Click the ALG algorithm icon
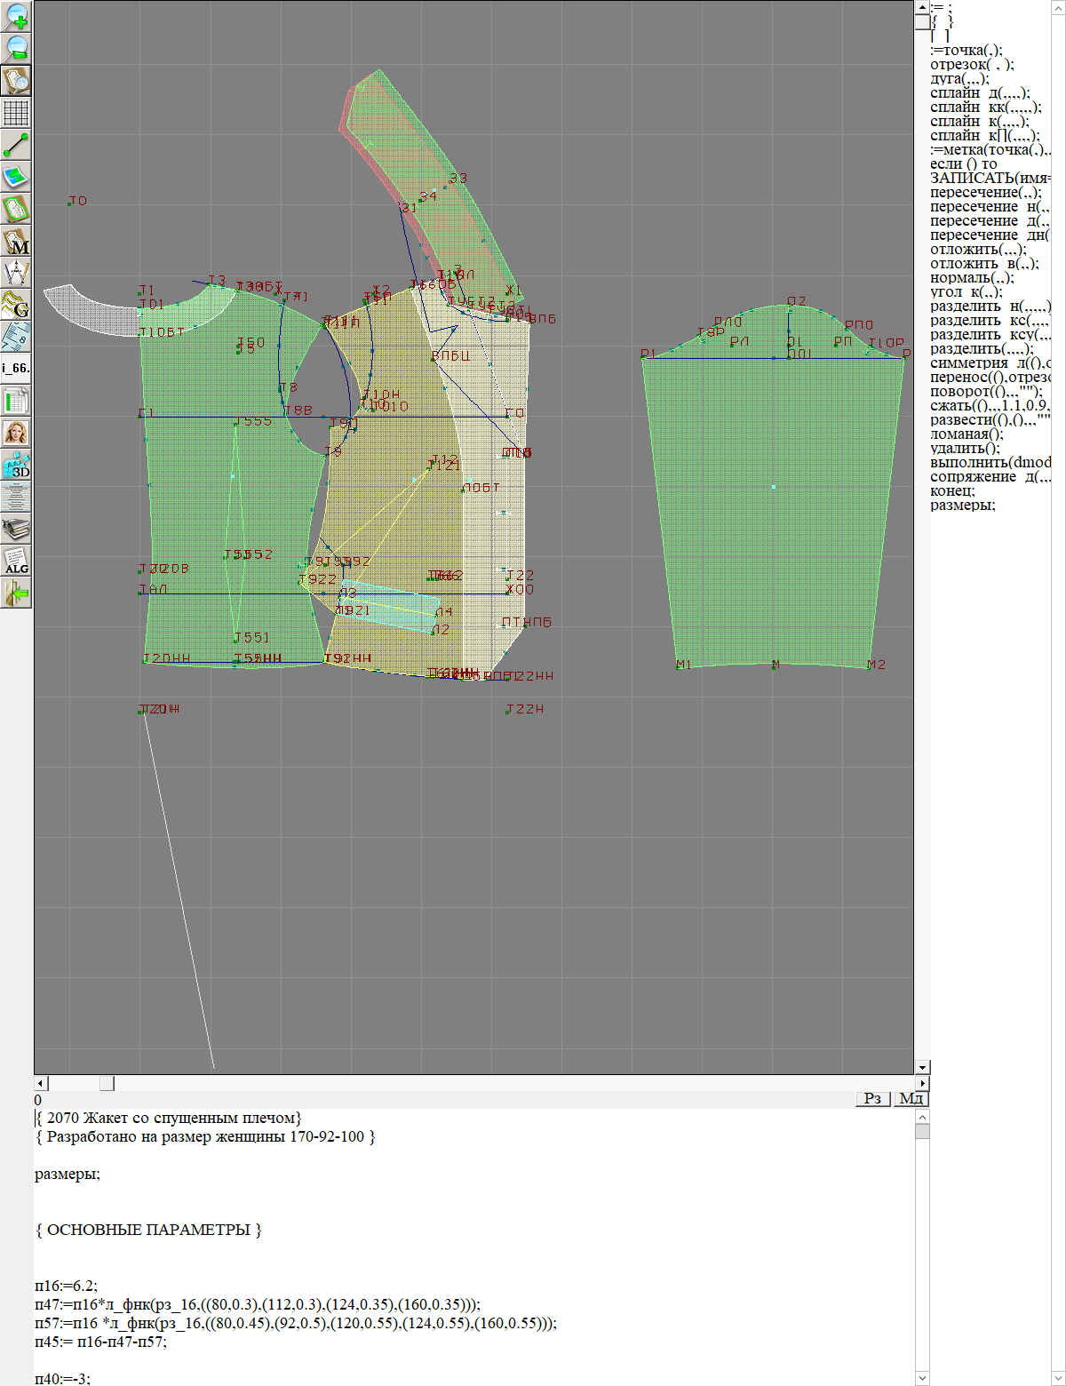Image resolution: width=1066 pixels, height=1386 pixels. (16, 561)
